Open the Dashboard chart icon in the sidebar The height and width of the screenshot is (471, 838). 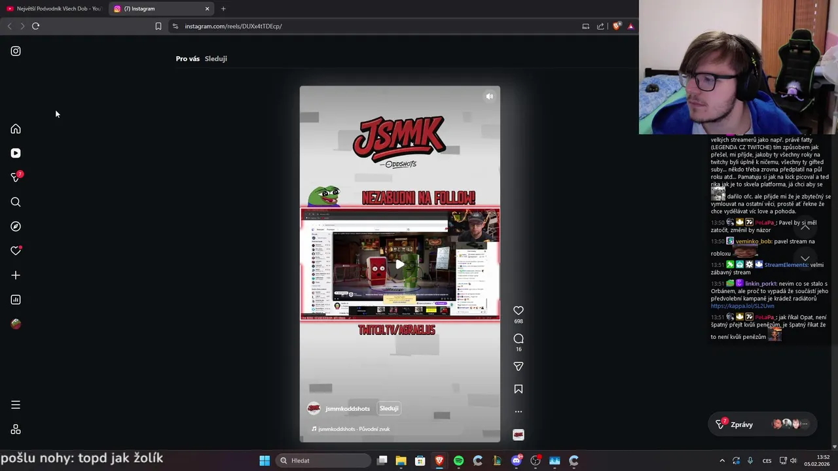click(16, 300)
